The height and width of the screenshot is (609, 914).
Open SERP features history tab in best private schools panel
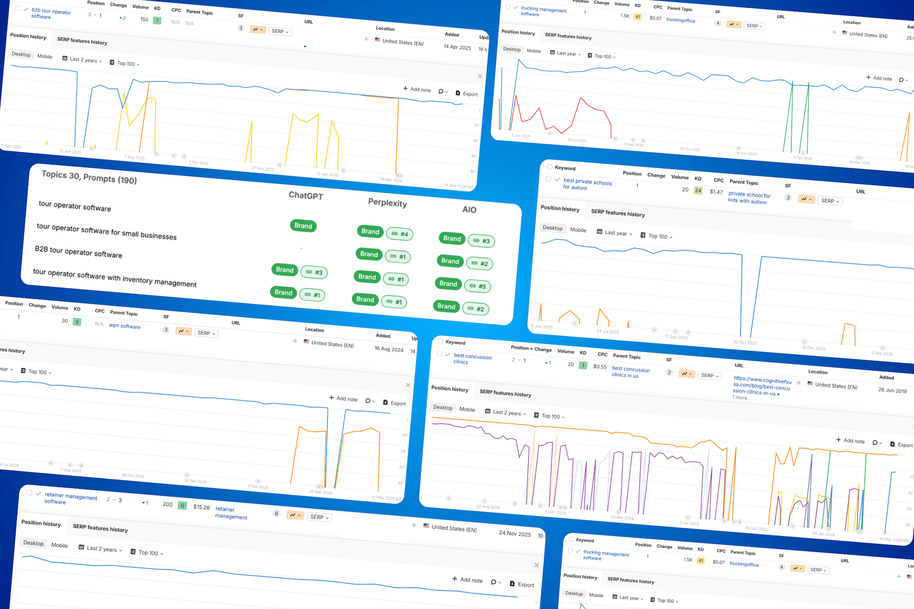[x=618, y=213]
